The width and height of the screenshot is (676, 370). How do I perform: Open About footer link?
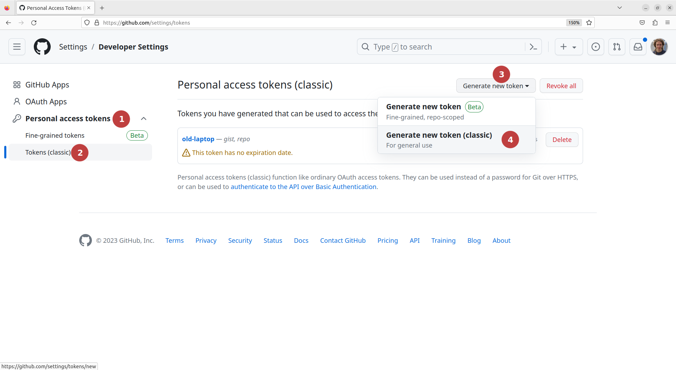click(501, 240)
